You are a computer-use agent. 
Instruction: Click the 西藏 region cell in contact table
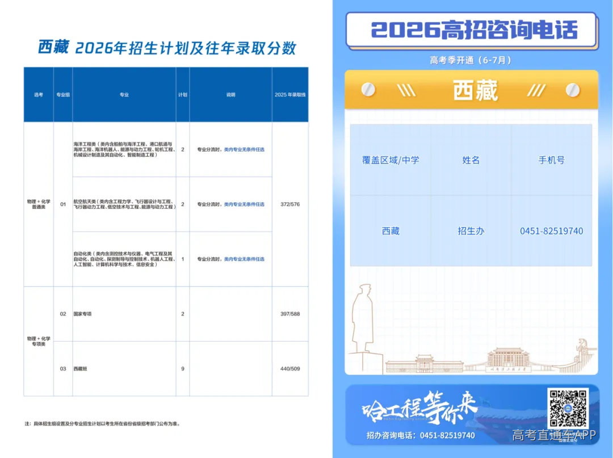click(391, 231)
